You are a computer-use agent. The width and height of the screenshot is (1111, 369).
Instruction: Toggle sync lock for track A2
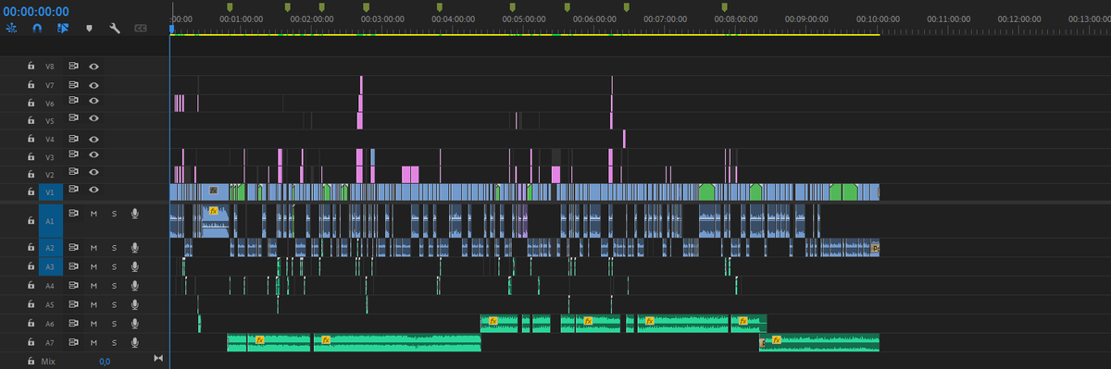pyautogui.click(x=74, y=248)
